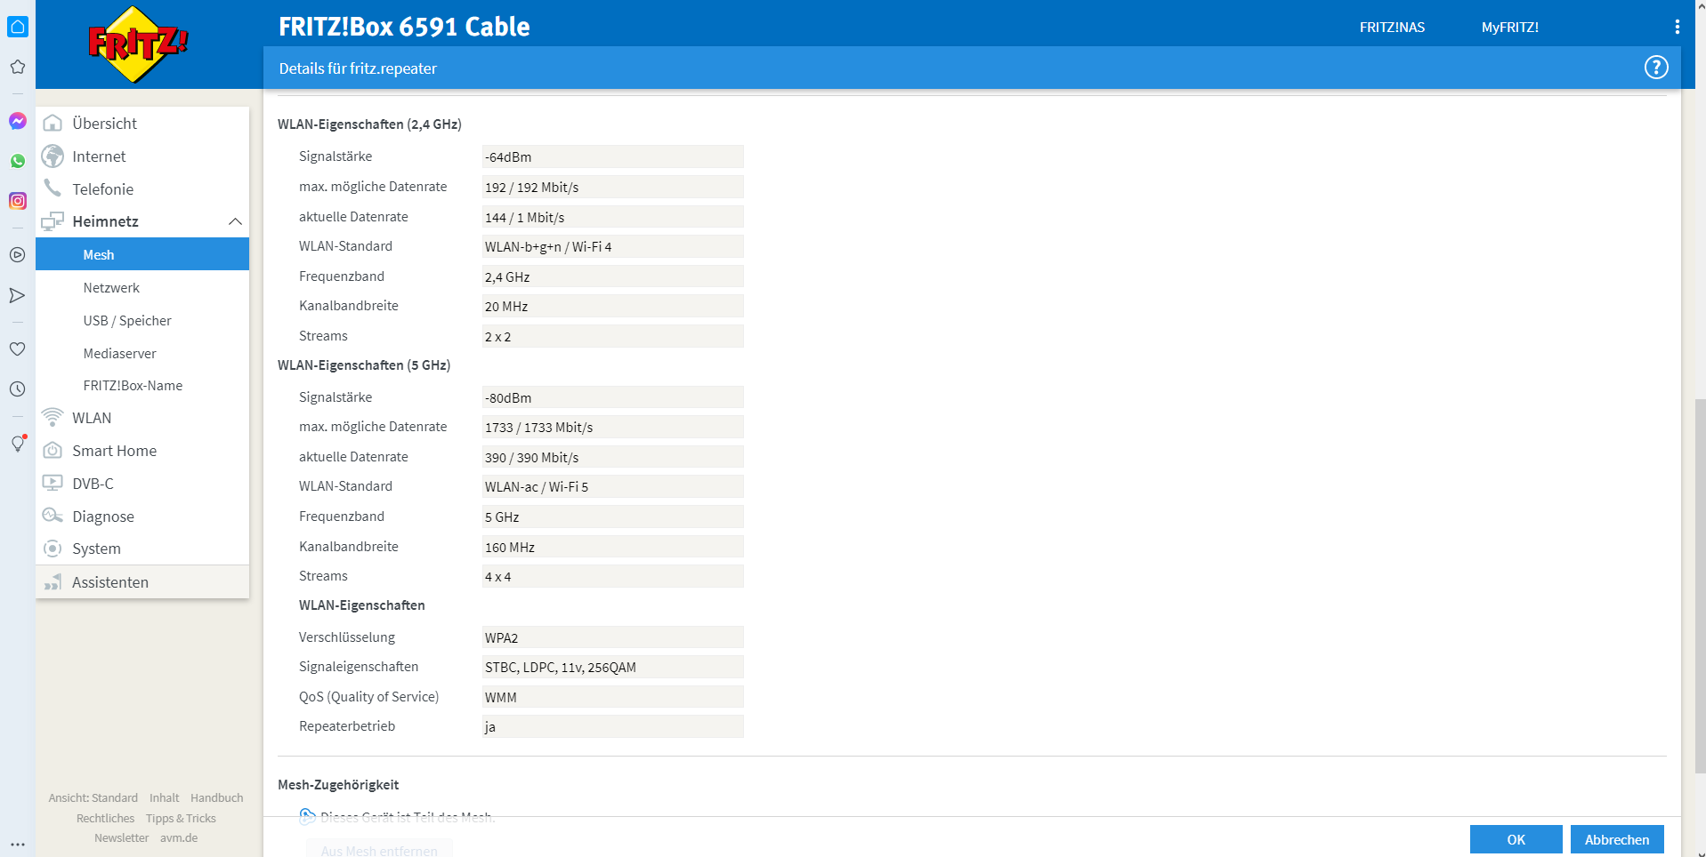
Task: Click the Übersicht house icon
Action: pos(53,123)
